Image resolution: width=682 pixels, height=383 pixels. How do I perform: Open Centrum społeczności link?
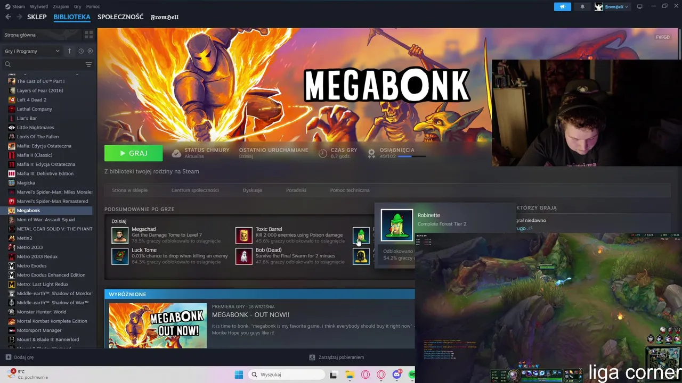195,190
